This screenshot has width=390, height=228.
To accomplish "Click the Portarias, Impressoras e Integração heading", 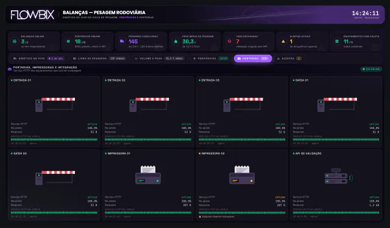I will point(45,67).
